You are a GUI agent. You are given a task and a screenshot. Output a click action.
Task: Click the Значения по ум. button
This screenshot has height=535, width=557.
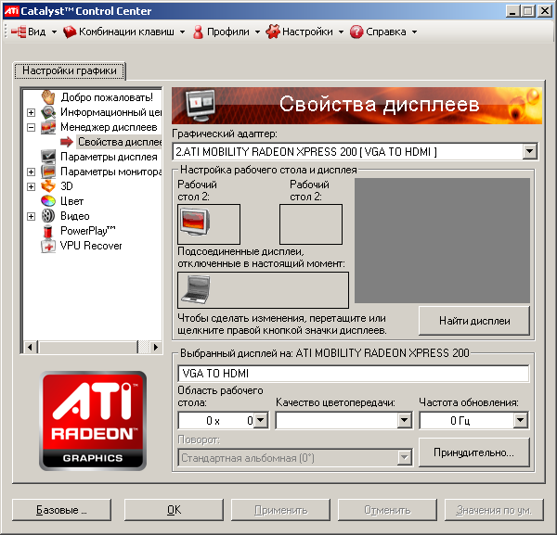tap(494, 510)
